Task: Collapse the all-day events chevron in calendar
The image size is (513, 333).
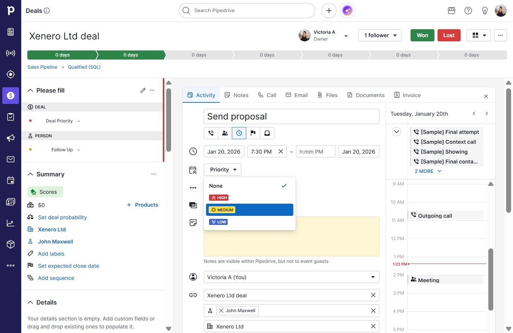Action: click(397, 132)
